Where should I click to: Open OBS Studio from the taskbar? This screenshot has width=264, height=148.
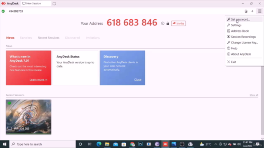point(182,144)
